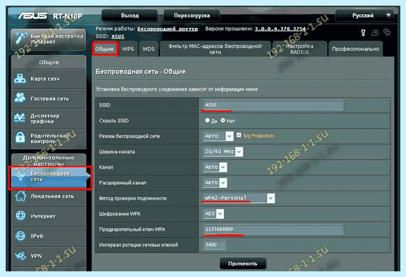
Task: Follow the 'Беспроводной роутер' mode link
Action: 168,28
